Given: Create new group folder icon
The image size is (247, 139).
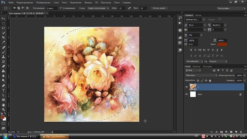Looking at the screenshot, I should pyautogui.click(x=231, y=132).
